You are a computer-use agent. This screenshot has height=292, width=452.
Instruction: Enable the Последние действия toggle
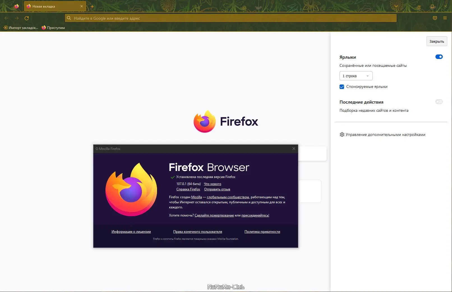point(439,102)
